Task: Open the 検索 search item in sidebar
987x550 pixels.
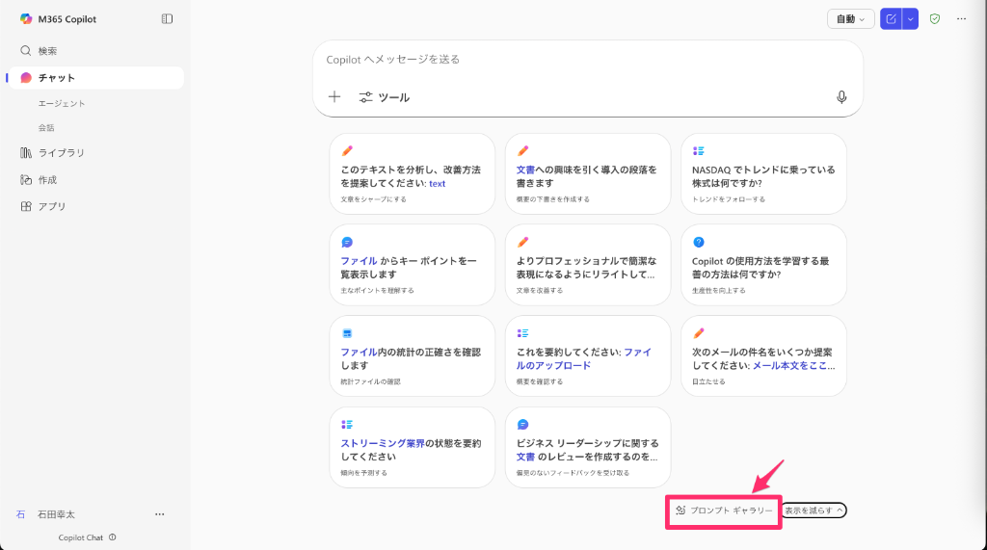Action: tap(47, 51)
